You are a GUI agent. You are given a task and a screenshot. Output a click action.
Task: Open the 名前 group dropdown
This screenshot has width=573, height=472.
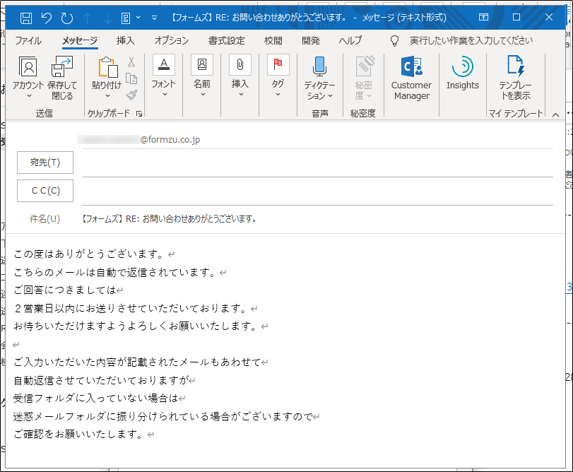tap(202, 76)
